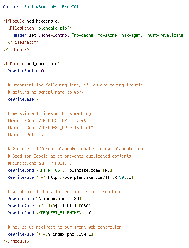Click the RewriteCond %{REQUEST_FILENAME} !-f line

pyautogui.click(x=49, y=213)
